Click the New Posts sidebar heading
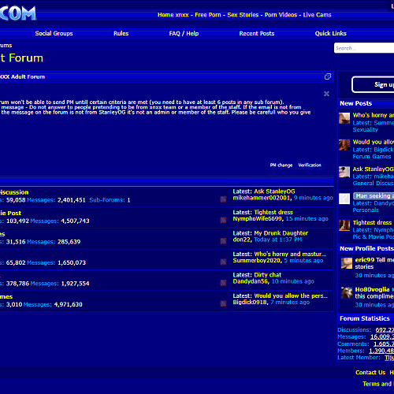This screenshot has width=394, height=394. click(x=355, y=103)
